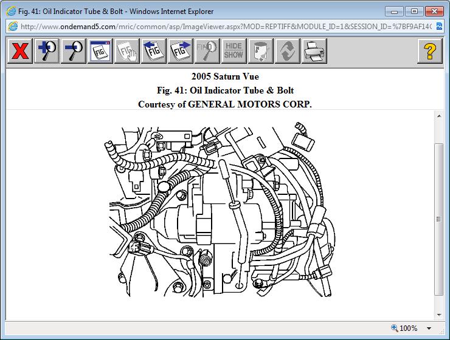The image size is (450, 340).
Task: Print the figure with printer icon
Action: click(314, 51)
